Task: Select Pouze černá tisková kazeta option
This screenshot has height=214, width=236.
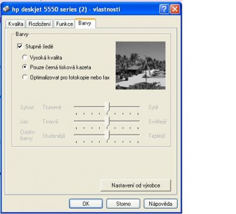Action: pyautogui.click(x=25, y=67)
